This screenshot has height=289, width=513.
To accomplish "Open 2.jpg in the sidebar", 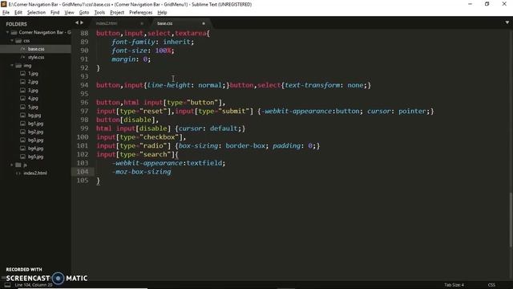I will coord(33,82).
